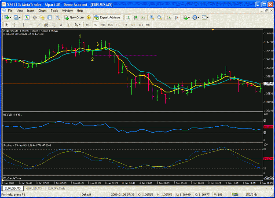This screenshot has height=198, width=275.
Task: Switch to candlestick chart display
Action: pyautogui.click(x=136, y=17)
